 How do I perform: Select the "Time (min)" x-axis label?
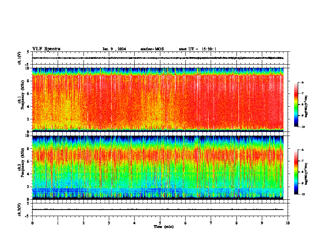click(x=164, y=227)
